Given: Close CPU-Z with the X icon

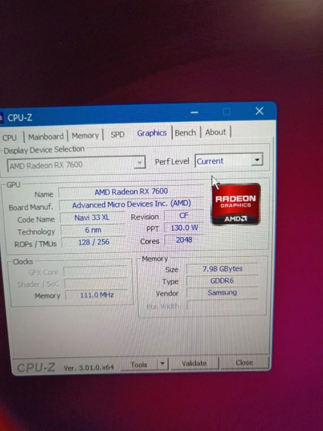Looking at the screenshot, I should click(x=259, y=111).
